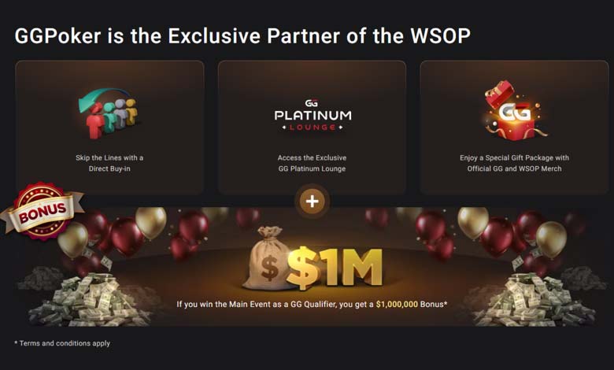
Task: Click the gold balloon at the banner's right edge
Action: point(551,240)
